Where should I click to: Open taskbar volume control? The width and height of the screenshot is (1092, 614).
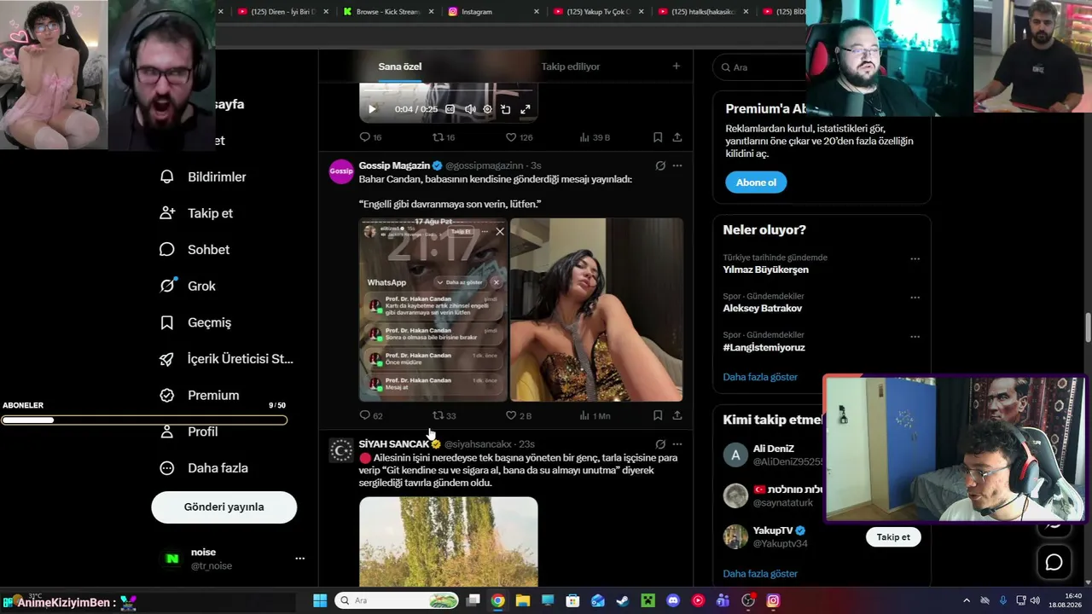click(x=1035, y=600)
